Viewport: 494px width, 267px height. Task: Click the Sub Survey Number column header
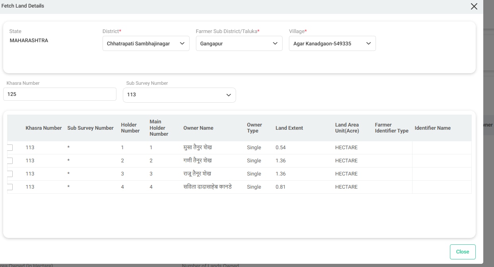[91, 128]
